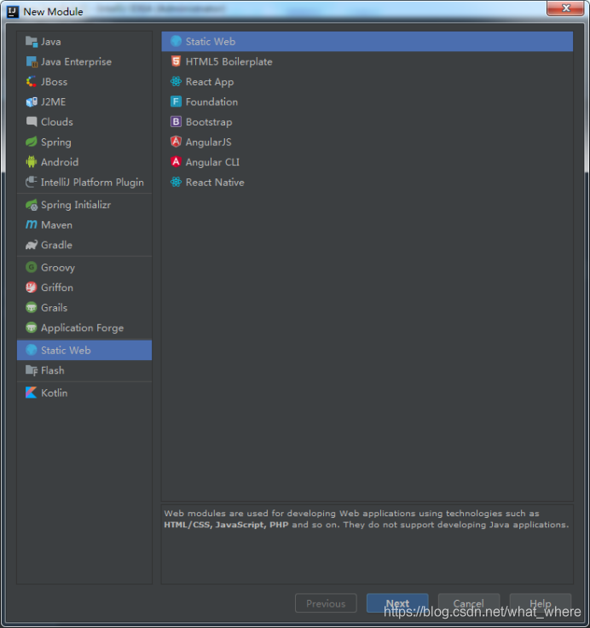590x628 pixels.
Task: Click the React Native atom icon
Action: pyautogui.click(x=176, y=183)
